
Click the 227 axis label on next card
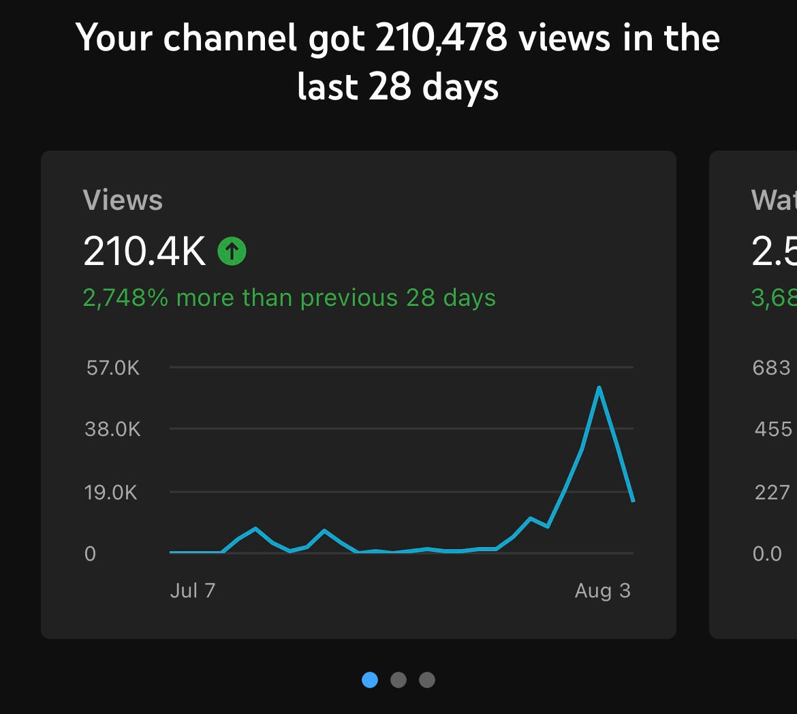pyautogui.click(x=772, y=492)
